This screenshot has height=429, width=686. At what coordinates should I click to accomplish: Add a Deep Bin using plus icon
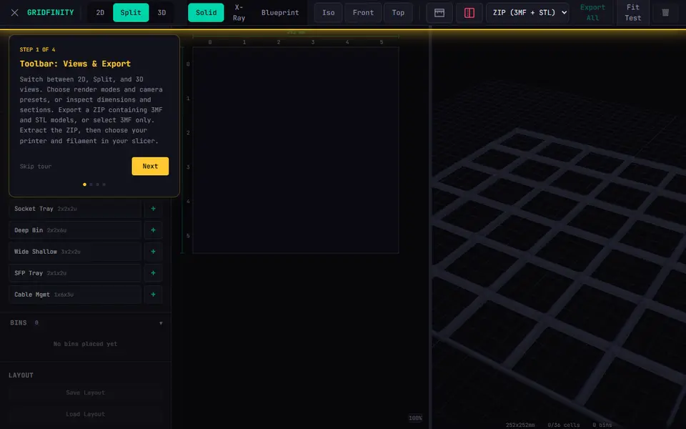point(153,230)
